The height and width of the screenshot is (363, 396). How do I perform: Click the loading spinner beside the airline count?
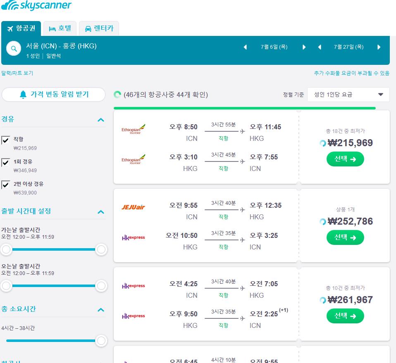(117, 95)
